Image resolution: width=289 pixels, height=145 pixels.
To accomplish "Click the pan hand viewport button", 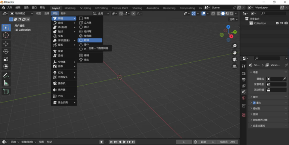I will pyautogui.click(x=235, y=53).
